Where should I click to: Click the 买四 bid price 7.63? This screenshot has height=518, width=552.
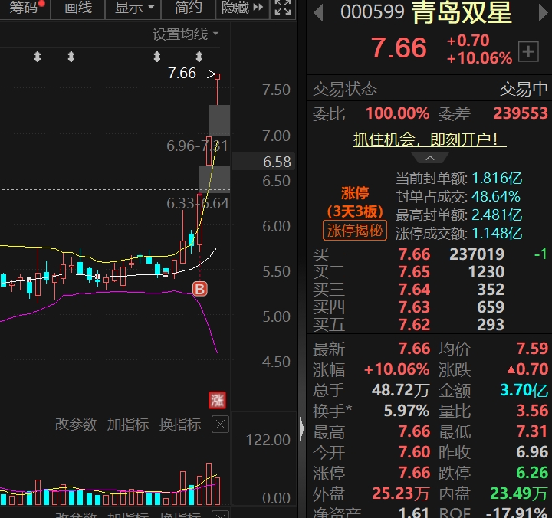[414, 307]
